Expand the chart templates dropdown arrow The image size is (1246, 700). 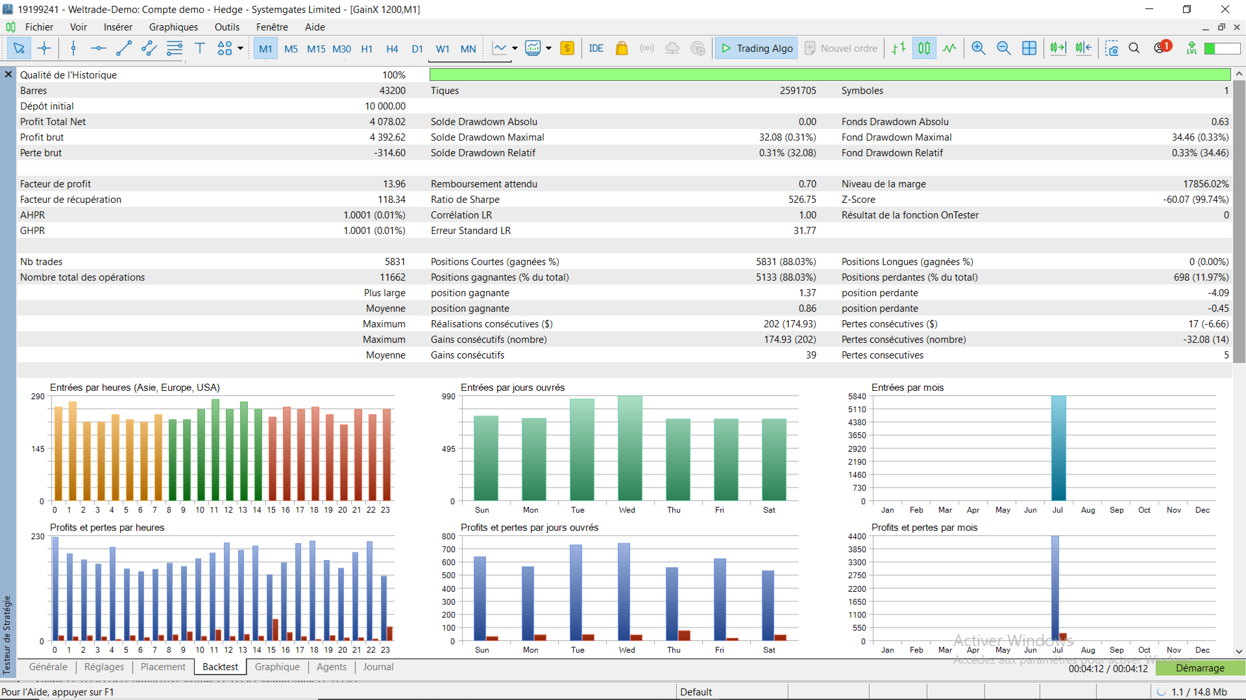548,48
